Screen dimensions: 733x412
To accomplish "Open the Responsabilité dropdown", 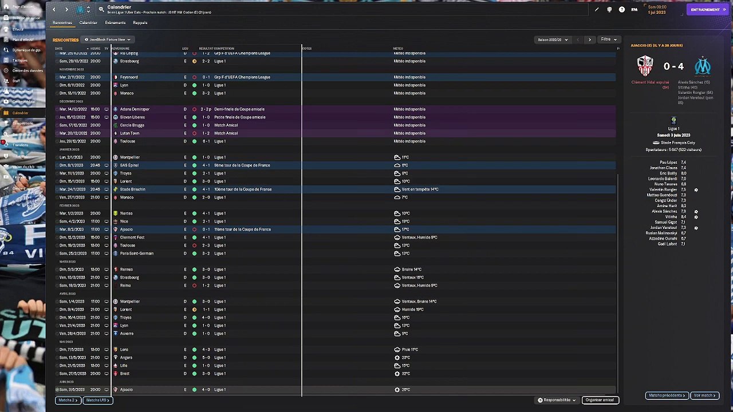I will 557,400.
